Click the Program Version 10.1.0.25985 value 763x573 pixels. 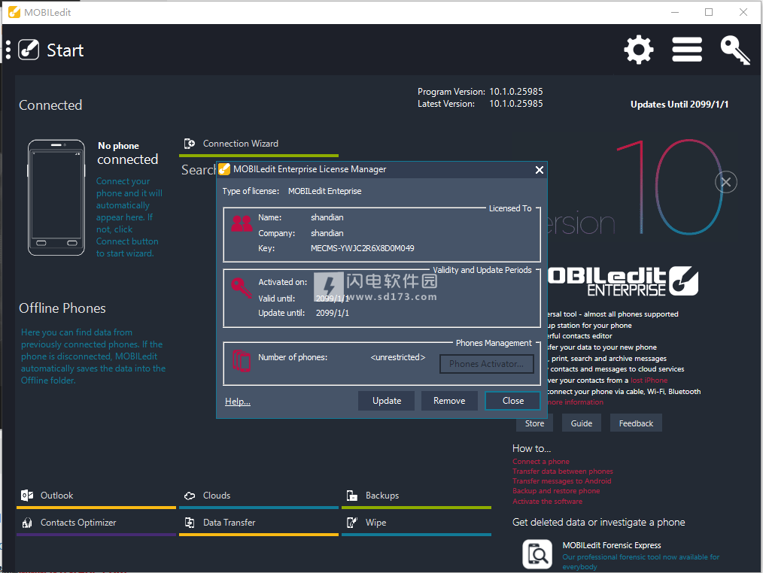point(515,92)
